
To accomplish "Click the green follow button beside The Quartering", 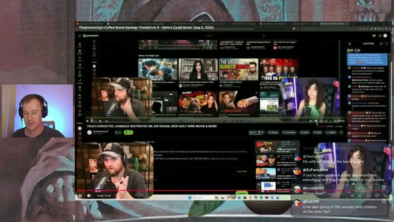I will pyautogui.click(x=128, y=132).
